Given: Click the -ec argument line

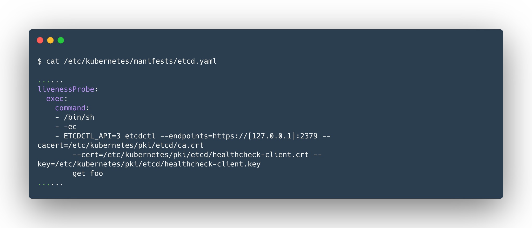Looking at the screenshot, I should (70, 127).
